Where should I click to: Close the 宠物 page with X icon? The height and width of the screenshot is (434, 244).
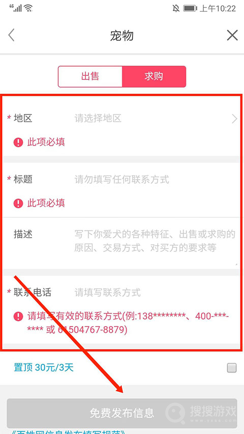pos(232,36)
